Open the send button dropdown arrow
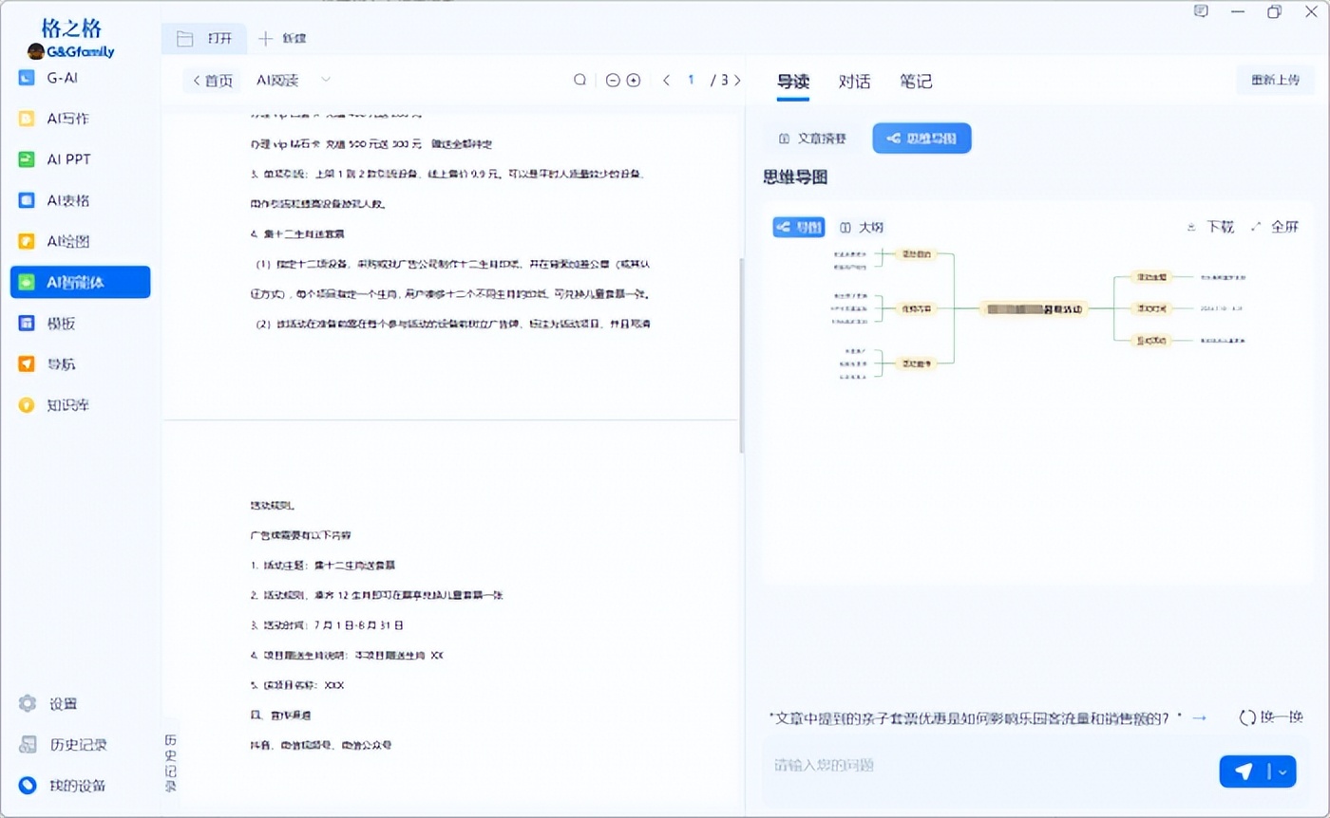The width and height of the screenshot is (1330, 818). tap(1284, 772)
